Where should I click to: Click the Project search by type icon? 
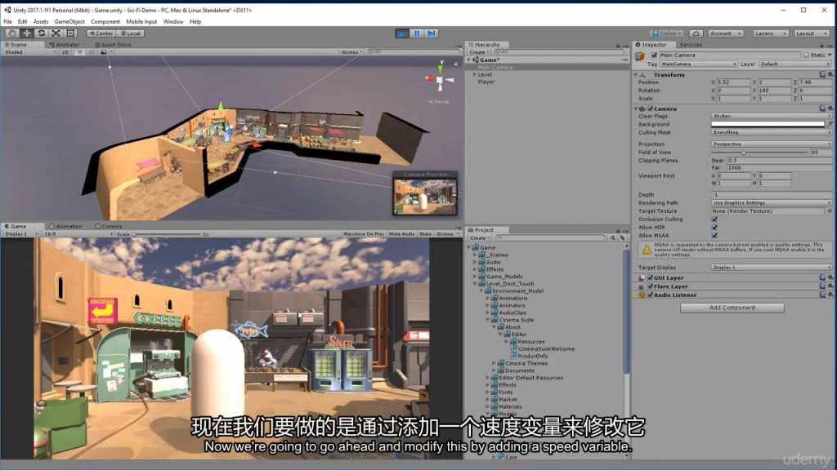613,237
